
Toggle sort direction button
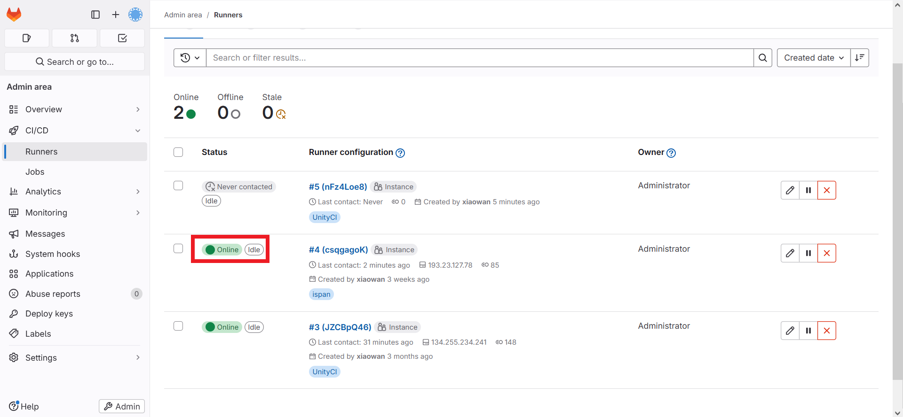coord(860,58)
